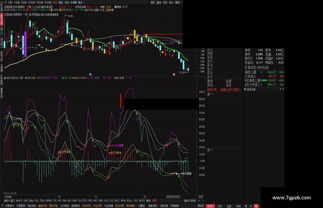Screen dimensions: 323x208
Task: Select the DMI indicator tab
Action: [26, 201]
